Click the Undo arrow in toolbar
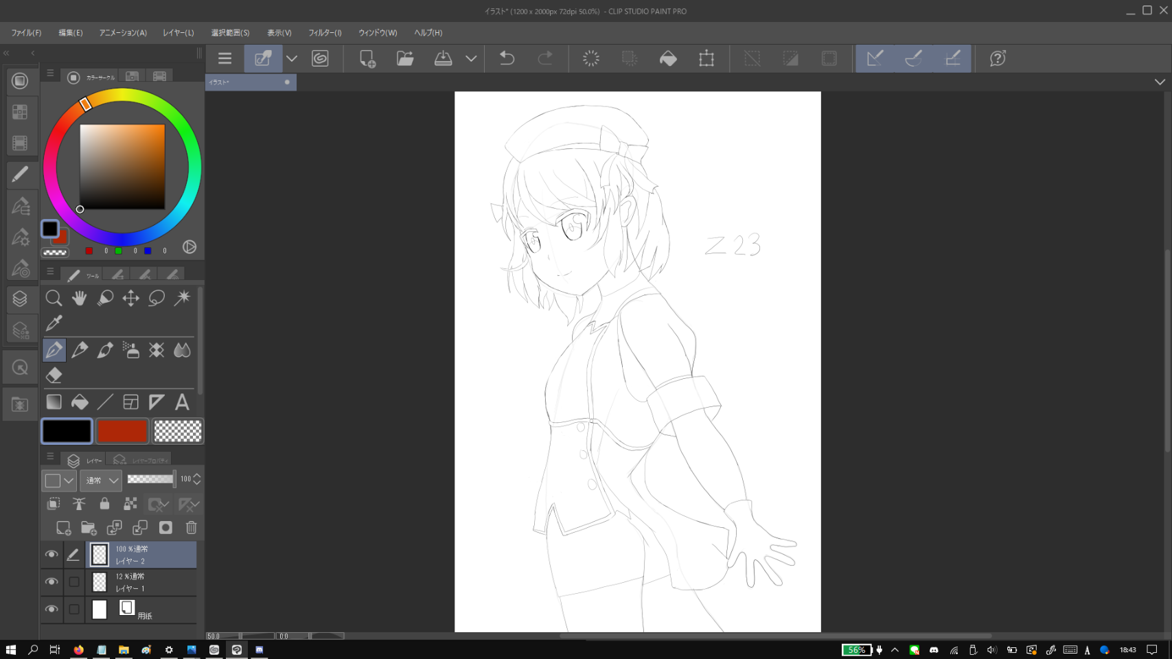Image resolution: width=1172 pixels, height=659 pixels. click(x=507, y=58)
